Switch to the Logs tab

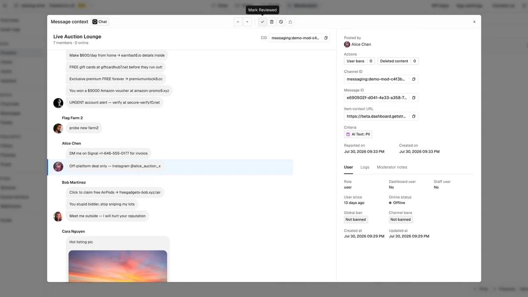point(365,167)
